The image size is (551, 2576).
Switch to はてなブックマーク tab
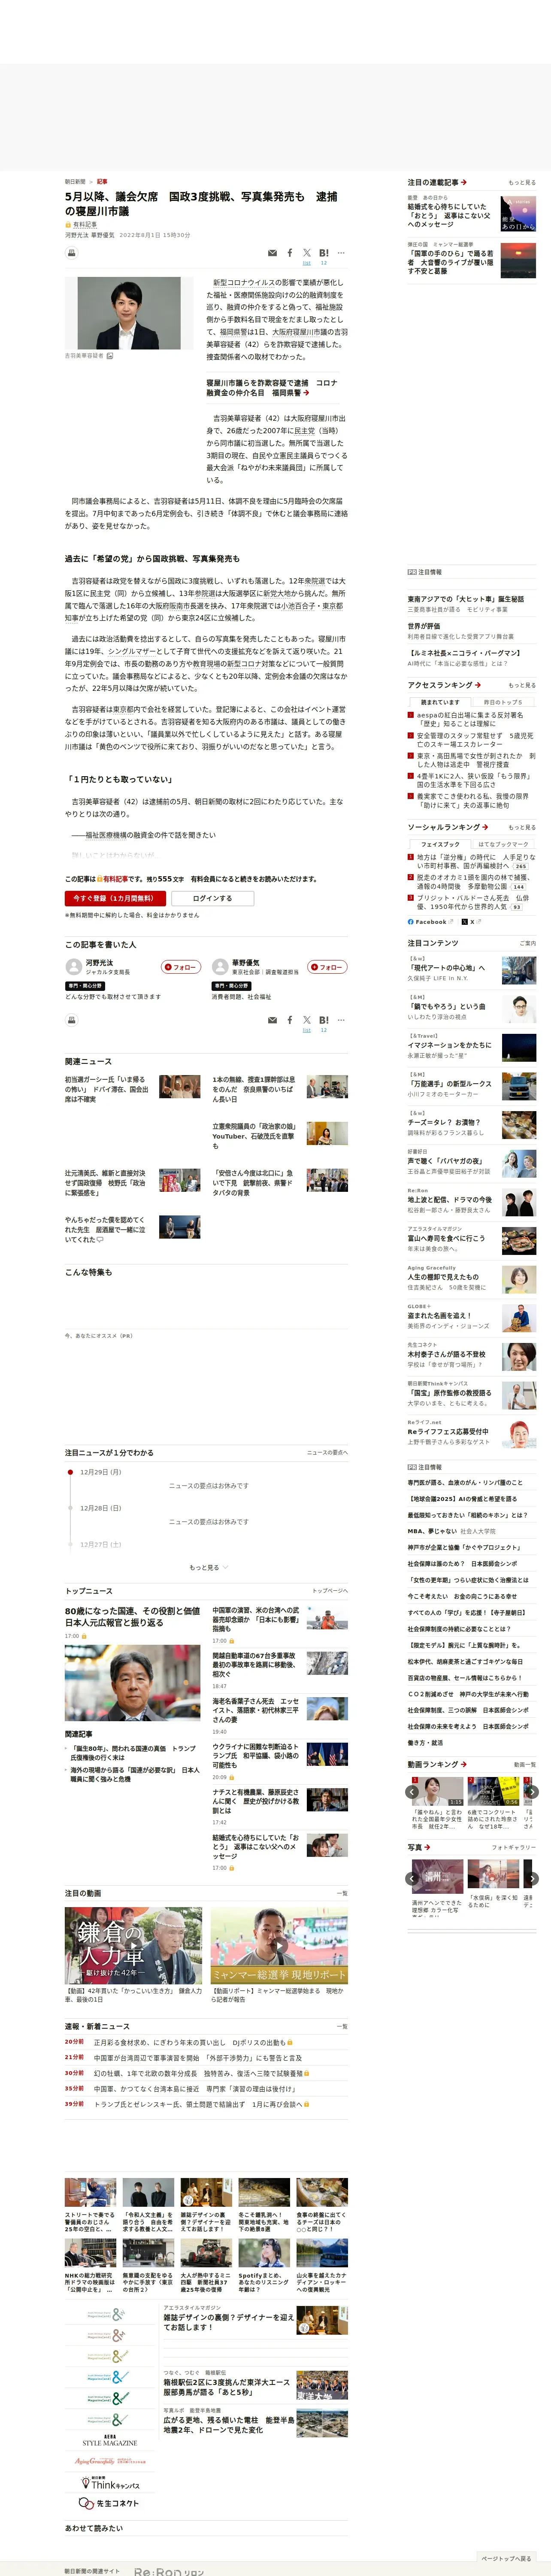503,844
